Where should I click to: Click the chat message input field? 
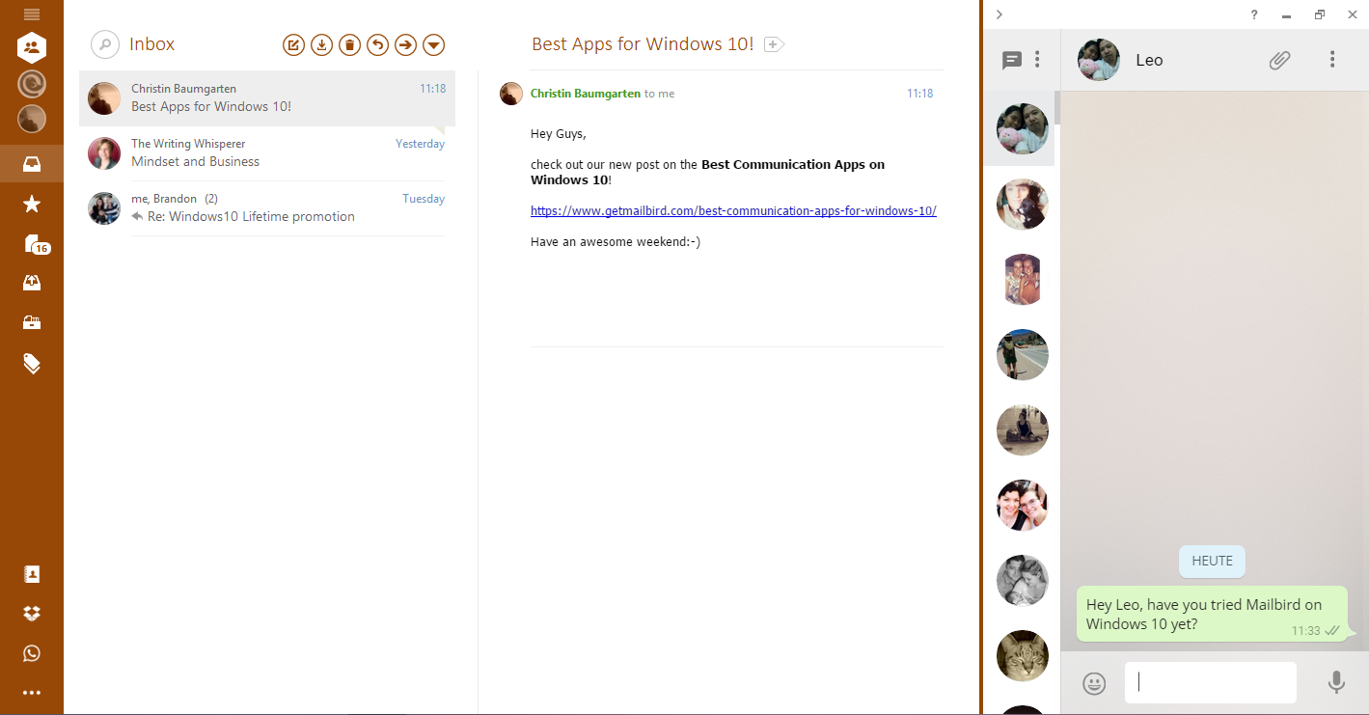coord(1210,682)
